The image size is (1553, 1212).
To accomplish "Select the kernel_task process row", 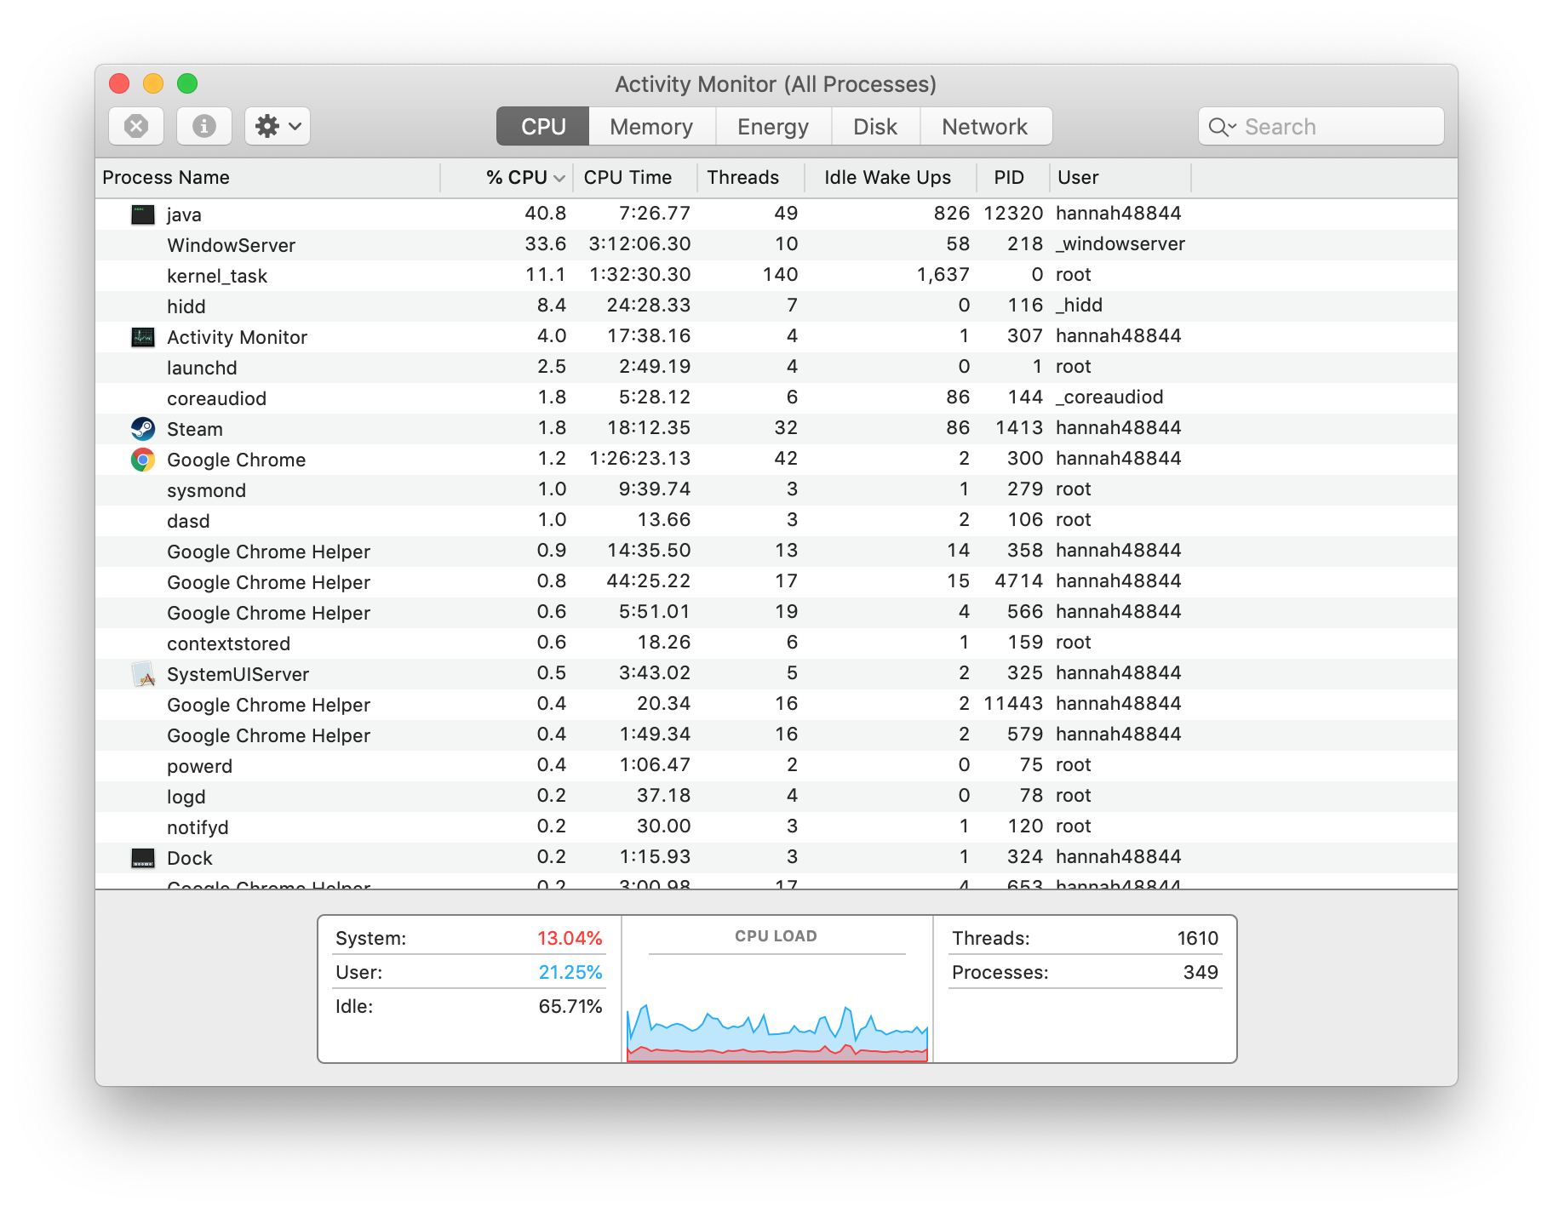I will [776, 276].
